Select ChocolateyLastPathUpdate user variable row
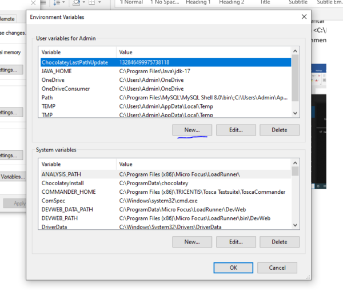 [166, 62]
